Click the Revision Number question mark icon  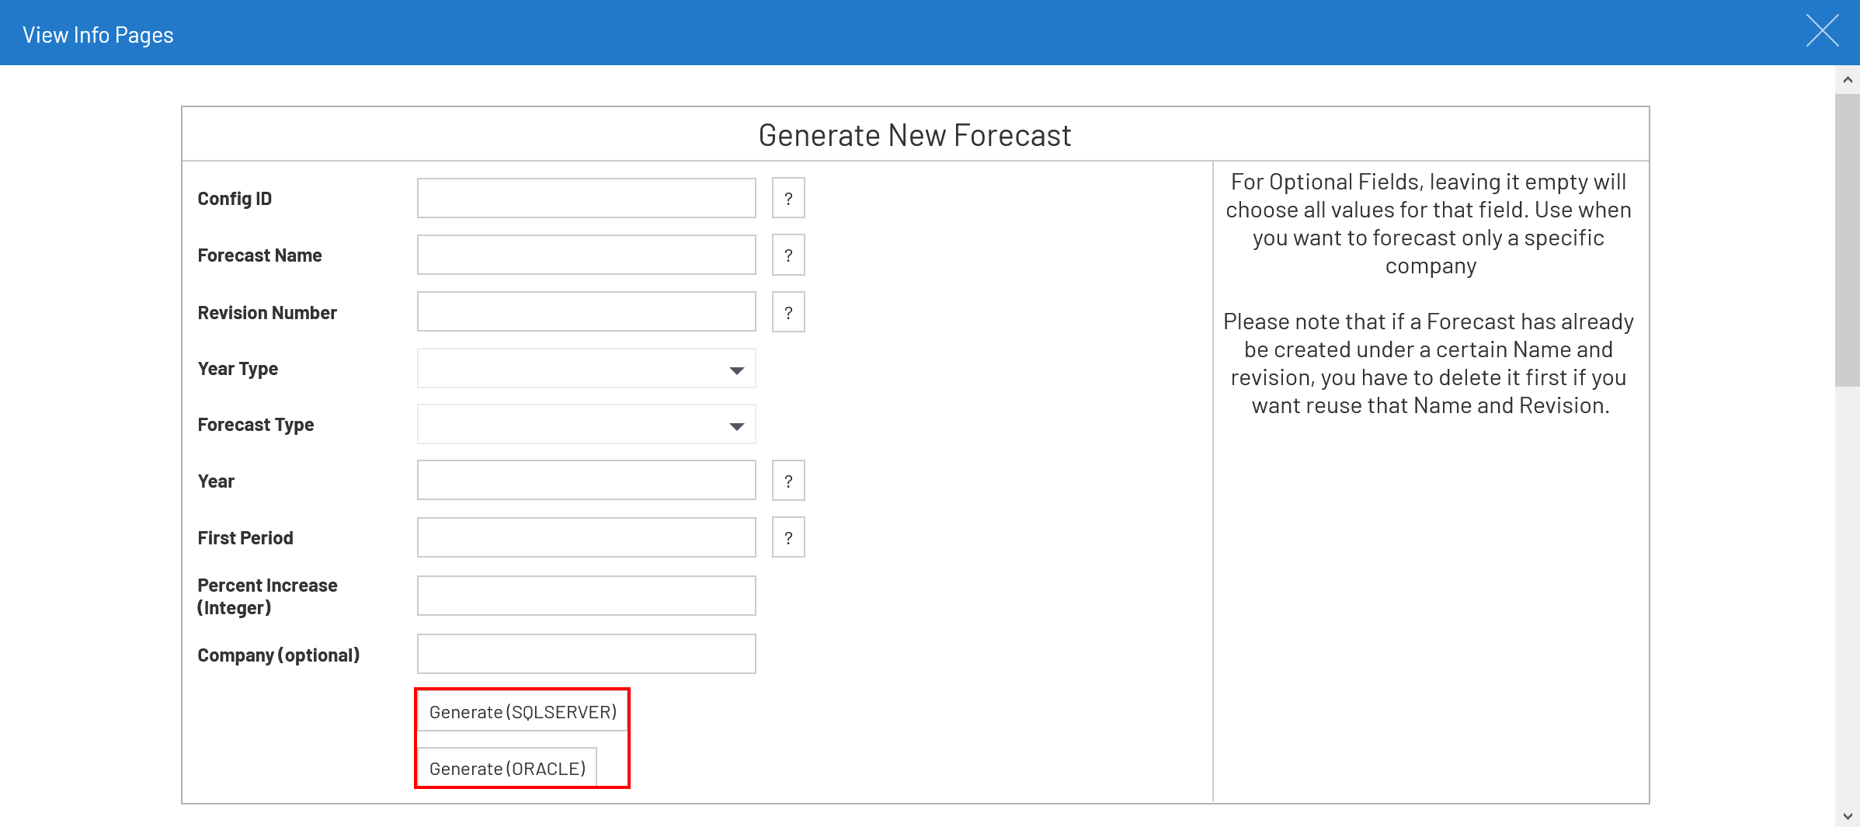coord(787,312)
